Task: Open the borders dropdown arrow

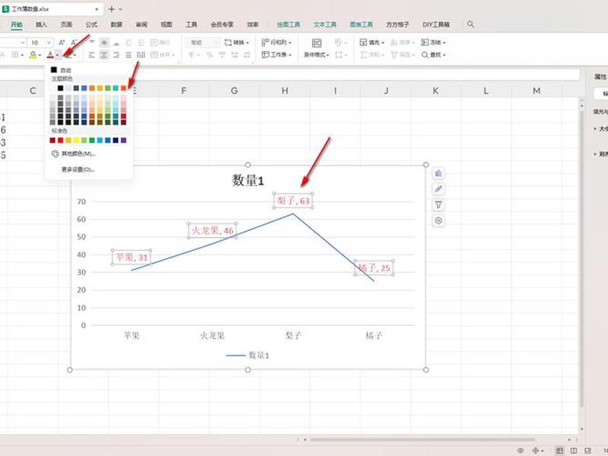Action: pyautogui.click(x=22, y=55)
